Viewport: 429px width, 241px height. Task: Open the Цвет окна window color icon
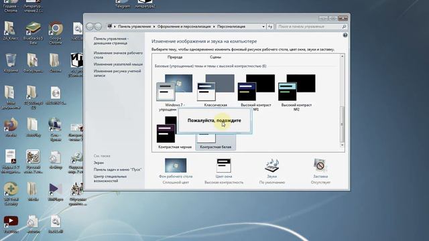tap(224, 165)
